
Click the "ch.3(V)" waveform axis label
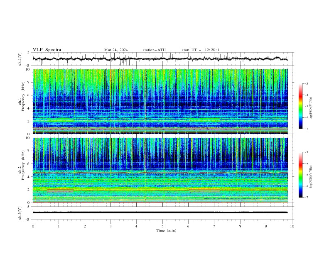click(x=20, y=213)
